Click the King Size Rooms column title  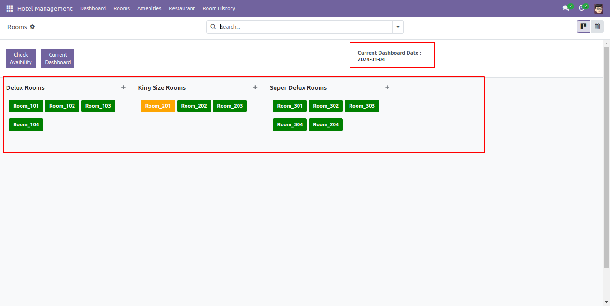(162, 87)
